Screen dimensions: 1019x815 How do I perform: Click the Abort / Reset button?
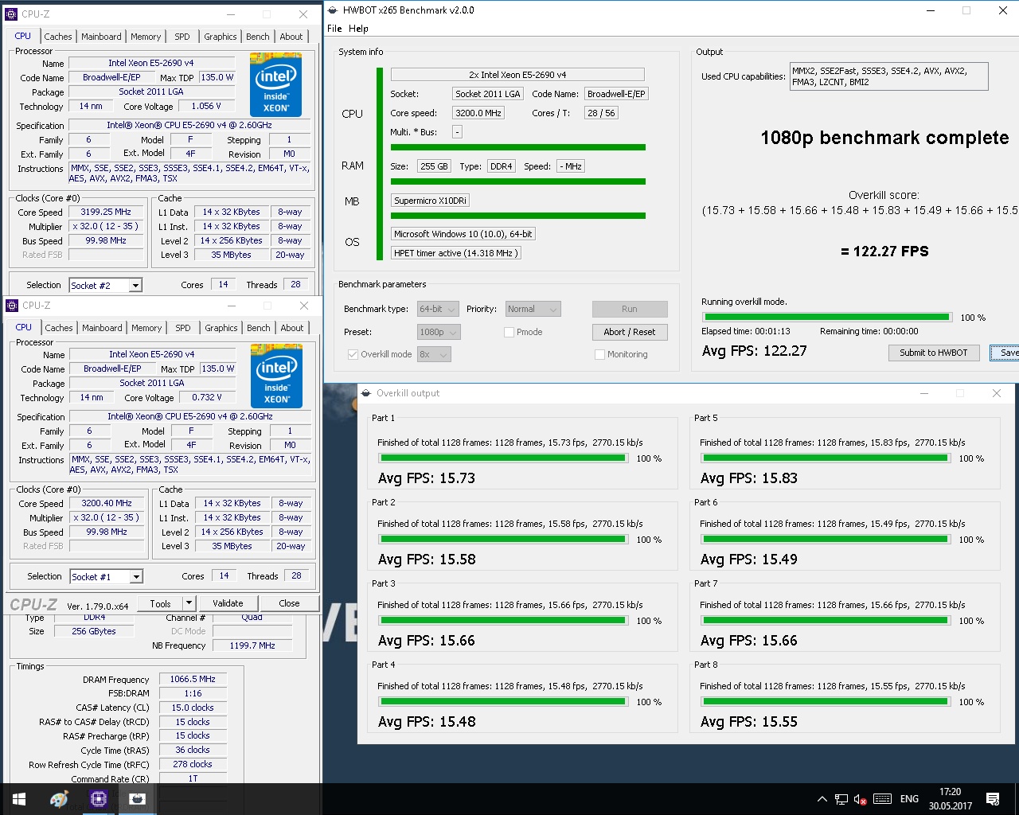[x=630, y=332]
